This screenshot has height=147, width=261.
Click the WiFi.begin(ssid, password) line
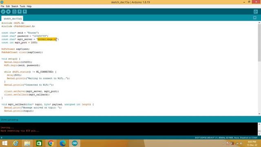tap(22, 65)
